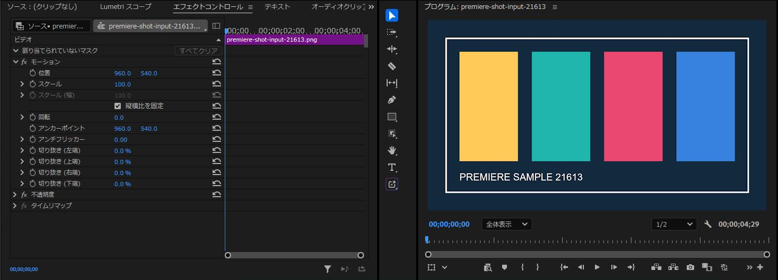Select the Type tool
The image size is (778, 280).
392,167
